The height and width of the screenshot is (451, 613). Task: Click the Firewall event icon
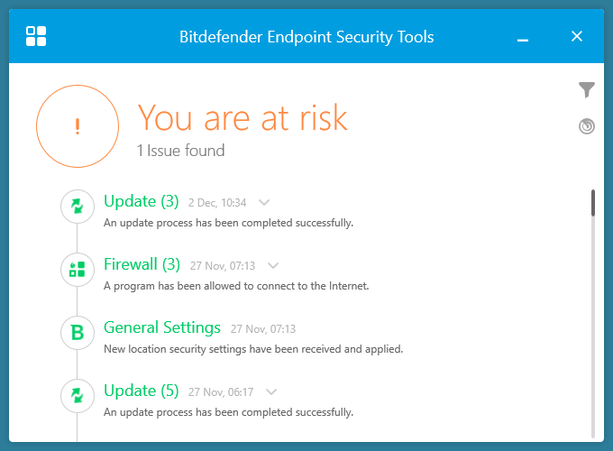pos(78,269)
